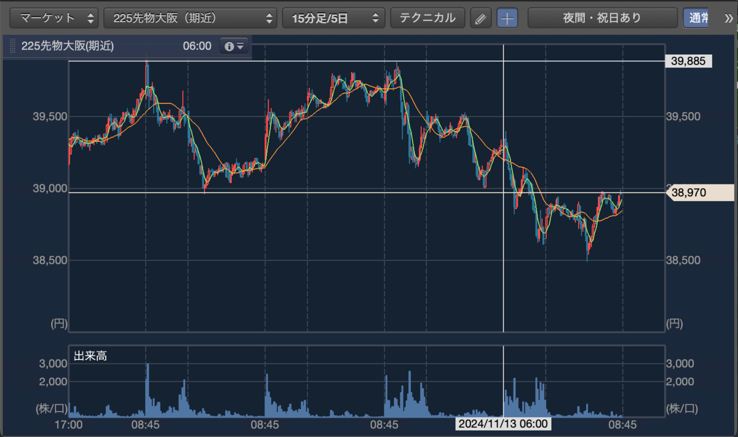Toggle the crosshair cursor icon
738x437 pixels.
(x=507, y=18)
